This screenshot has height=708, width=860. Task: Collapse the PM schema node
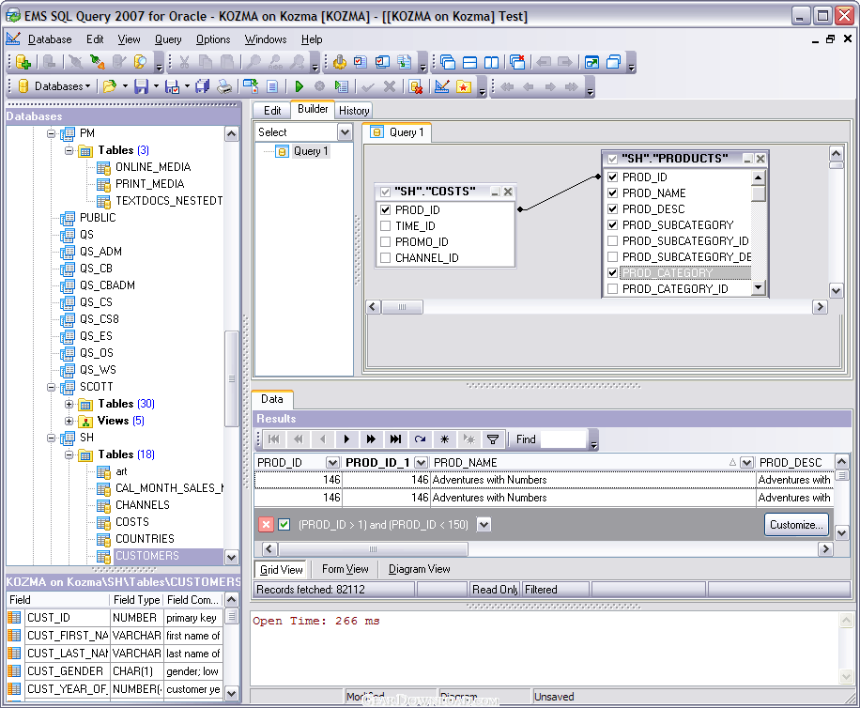(52, 133)
